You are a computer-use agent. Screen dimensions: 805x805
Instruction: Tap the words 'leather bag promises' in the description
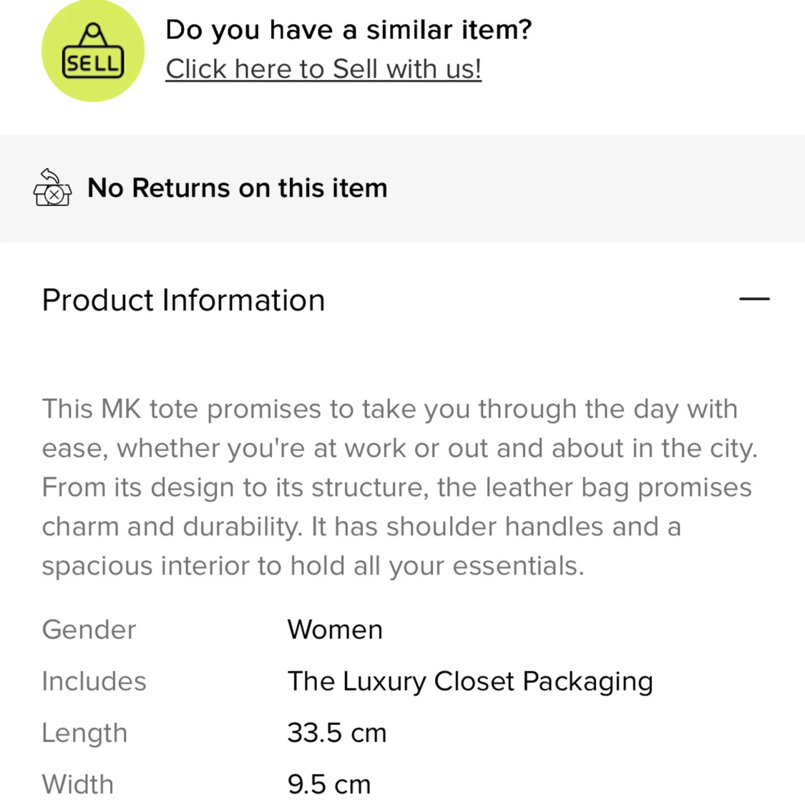pyautogui.click(x=618, y=487)
